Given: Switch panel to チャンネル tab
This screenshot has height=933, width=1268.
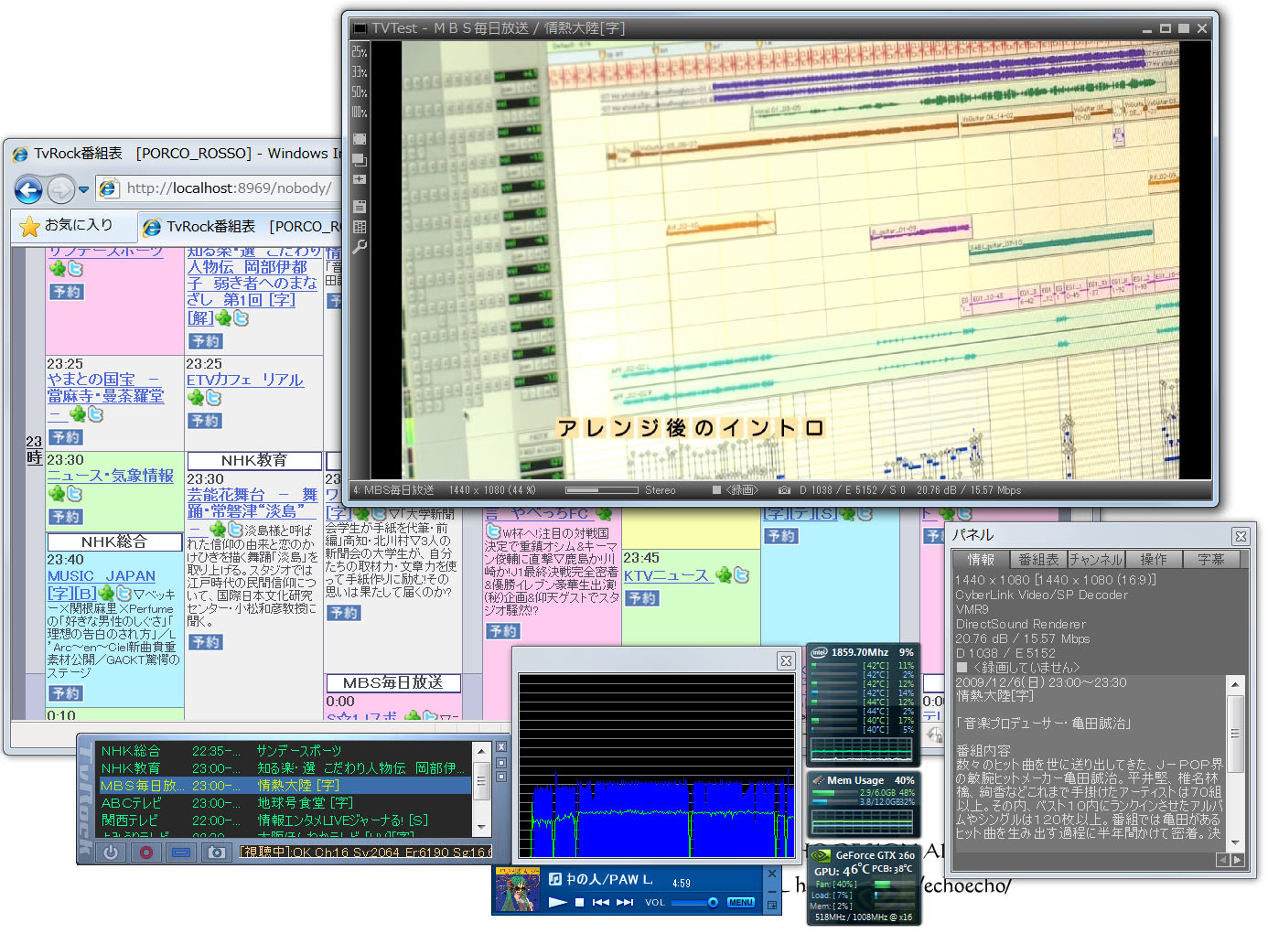Looking at the screenshot, I should (1096, 559).
